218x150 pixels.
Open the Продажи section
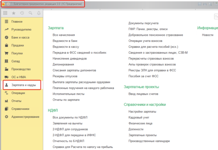[x=18, y=45]
